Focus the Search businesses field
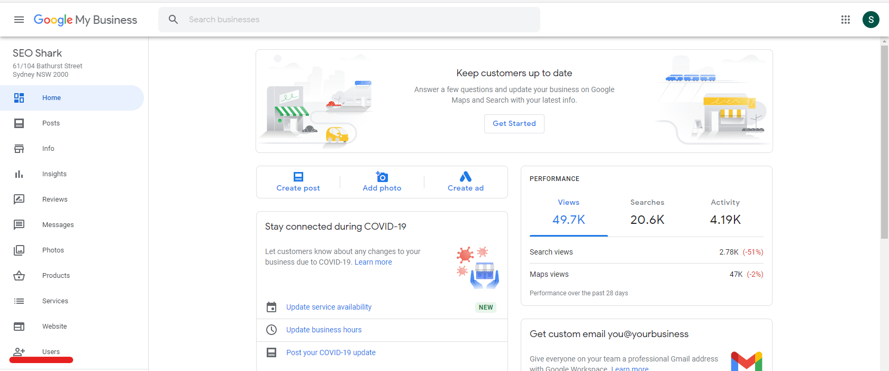This screenshot has width=889, height=371. tap(349, 20)
